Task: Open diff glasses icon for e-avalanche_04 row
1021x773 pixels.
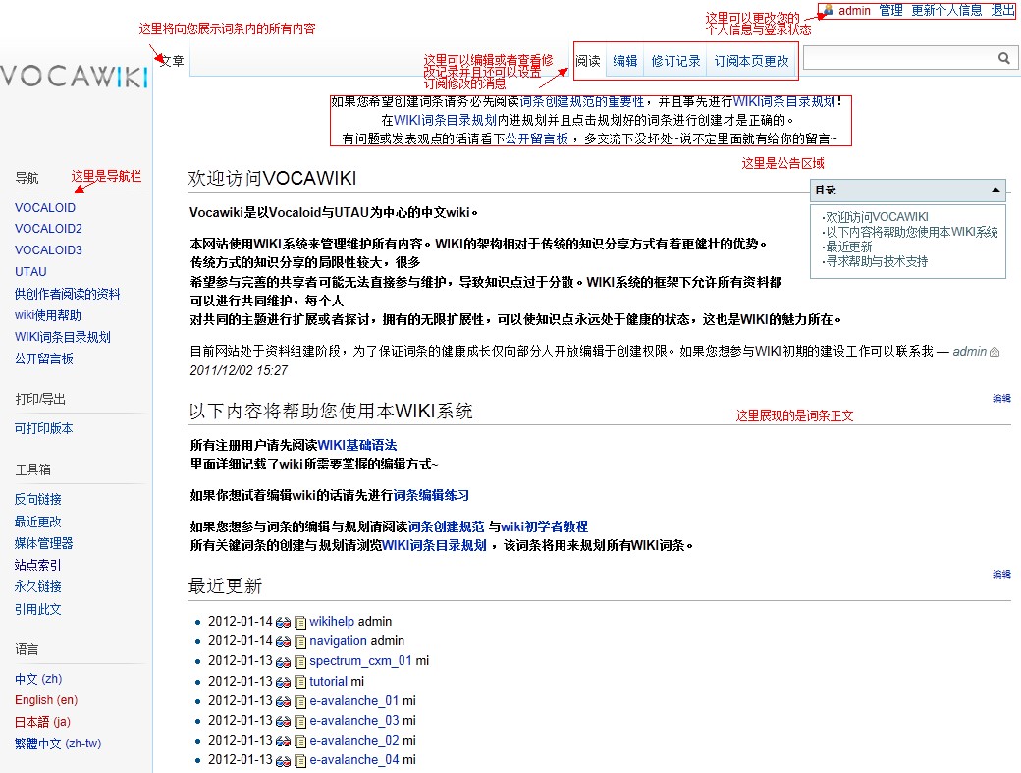Action: tap(283, 760)
